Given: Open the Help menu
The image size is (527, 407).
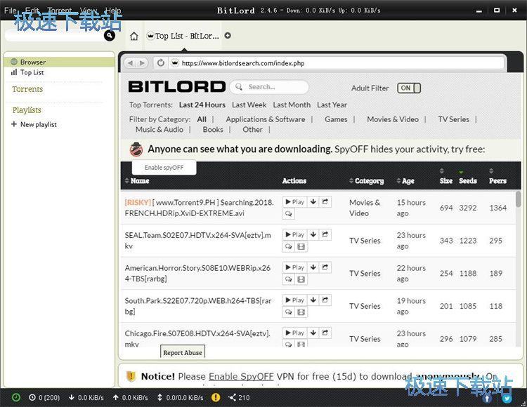Looking at the screenshot, I should pos(113,11).
